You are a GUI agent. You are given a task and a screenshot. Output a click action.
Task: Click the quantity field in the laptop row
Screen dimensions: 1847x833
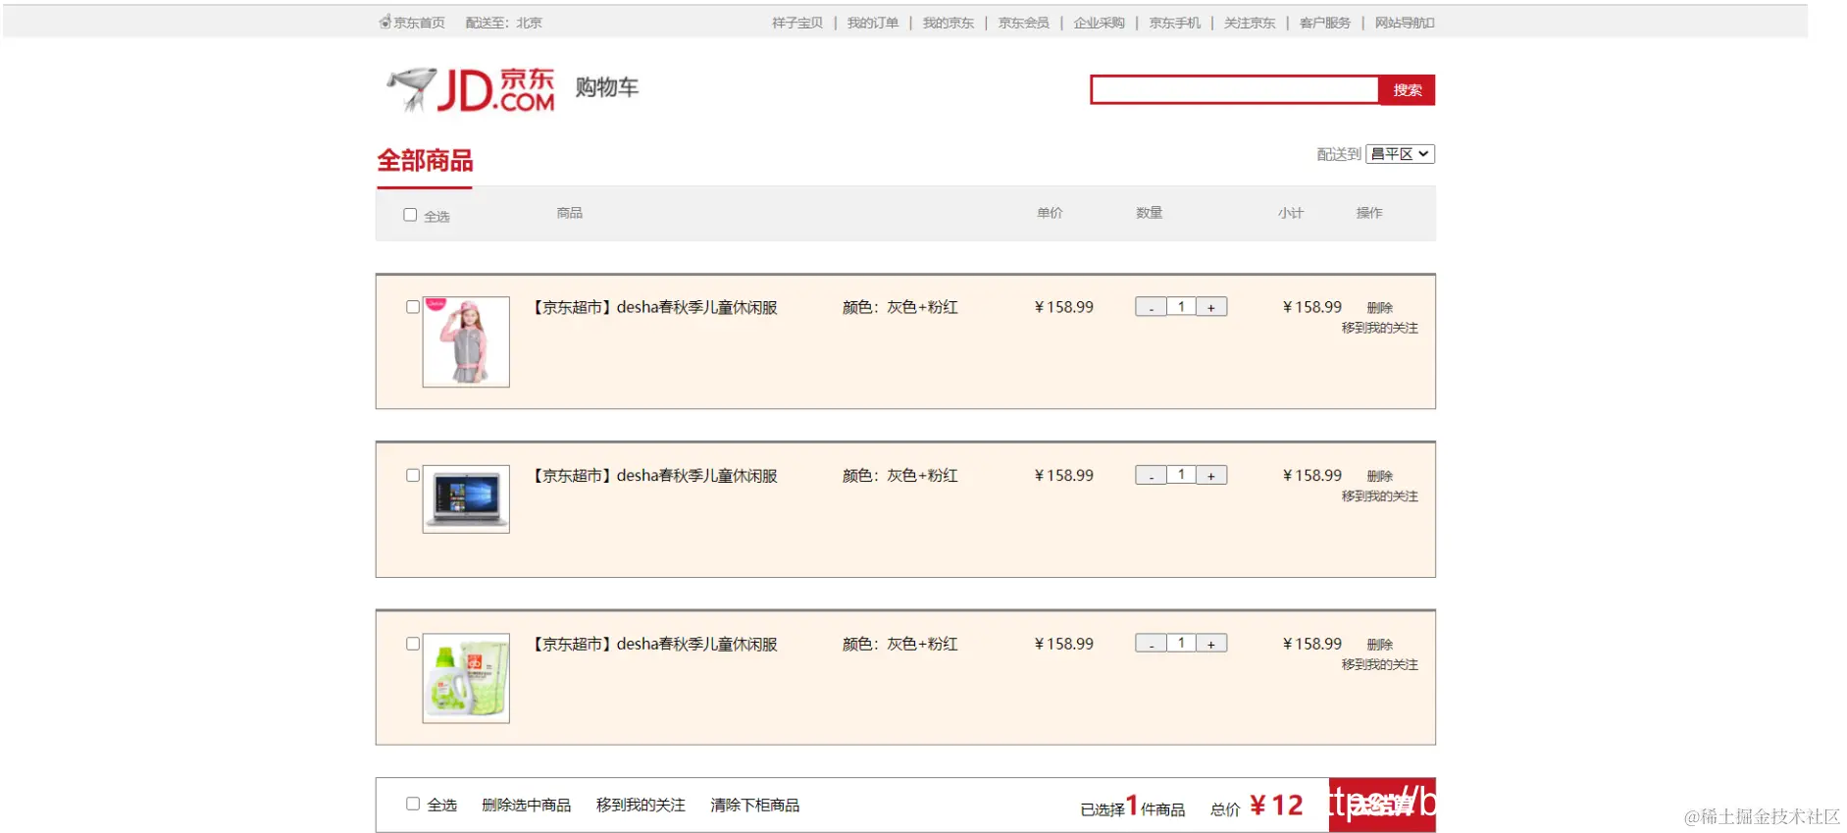click(x=1181, y=475)
